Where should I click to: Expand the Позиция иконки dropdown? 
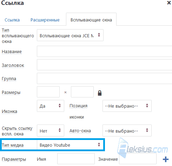click(127, 106)
